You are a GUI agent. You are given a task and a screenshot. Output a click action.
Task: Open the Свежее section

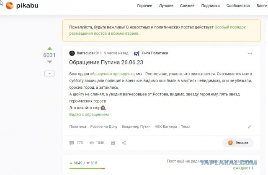pos(187,5)
